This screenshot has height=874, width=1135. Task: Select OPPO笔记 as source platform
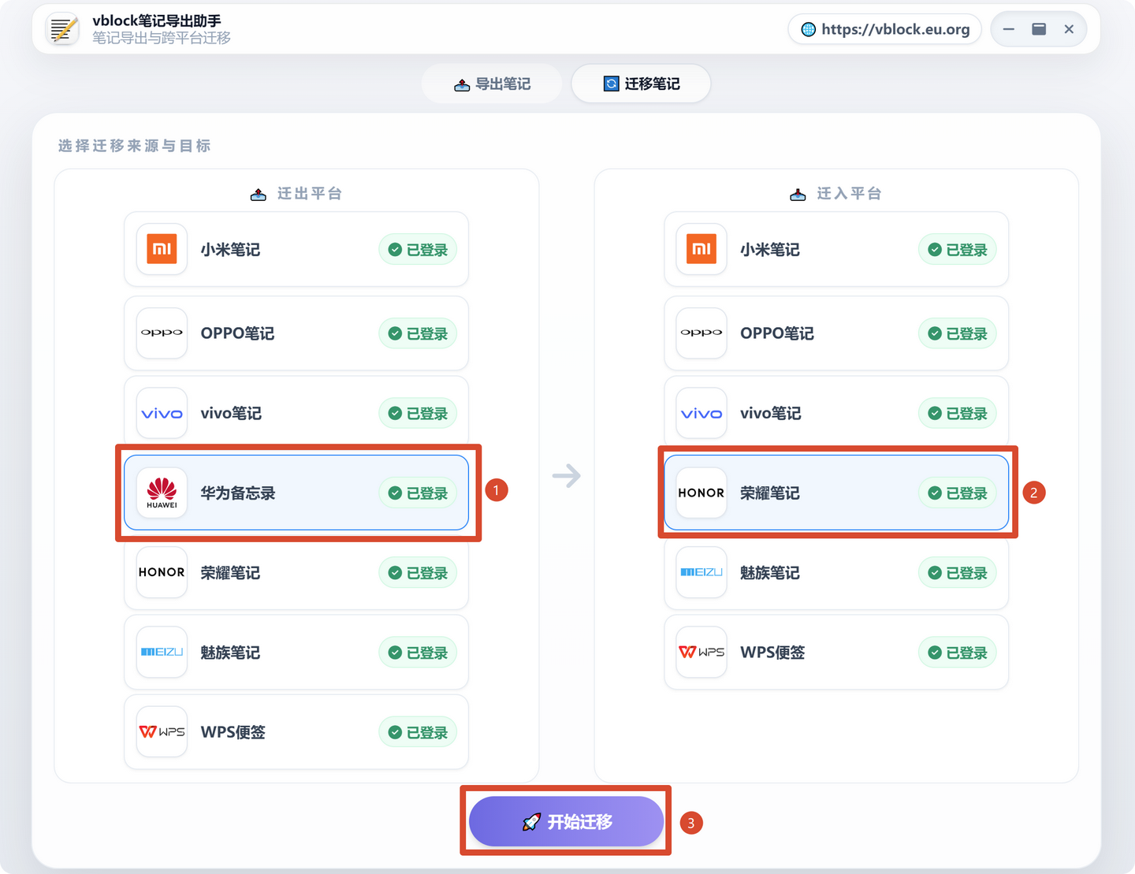[296, 333]
